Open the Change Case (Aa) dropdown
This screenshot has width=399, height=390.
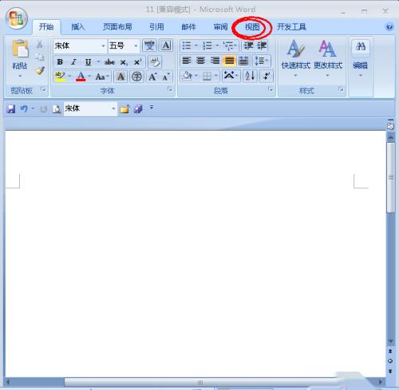102,77
